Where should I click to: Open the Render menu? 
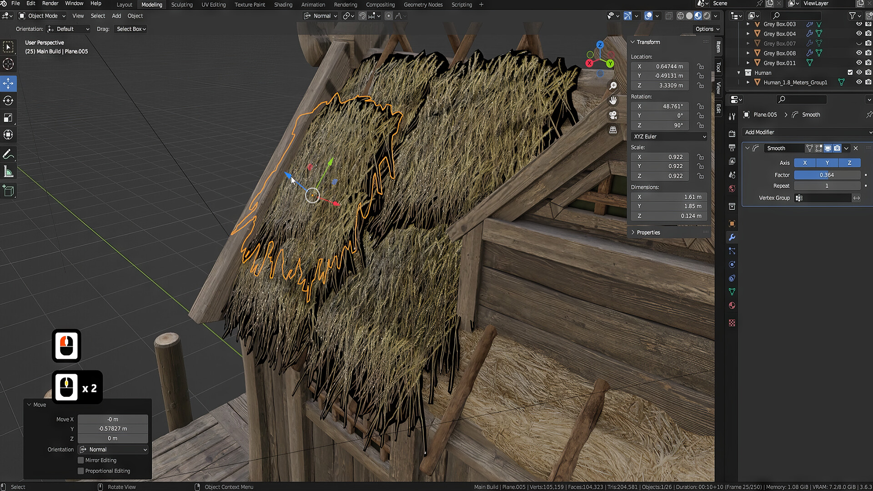point(50,3)
